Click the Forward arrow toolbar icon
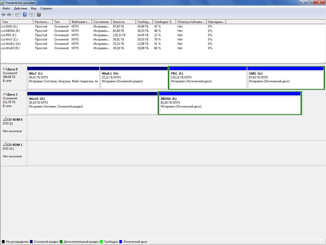326x245 pixels. (x=9, y=15)
